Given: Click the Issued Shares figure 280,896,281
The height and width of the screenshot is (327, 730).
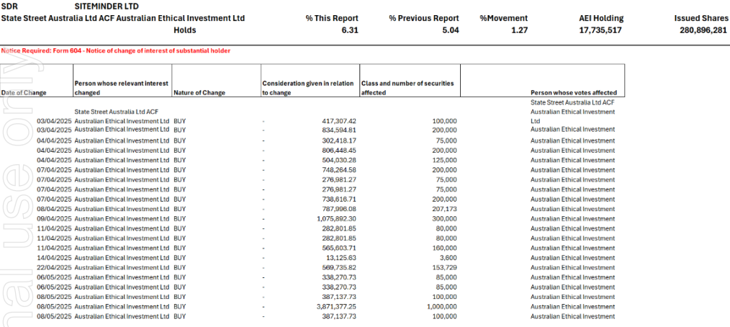Looking at the screenshot, I should [703, 30].
